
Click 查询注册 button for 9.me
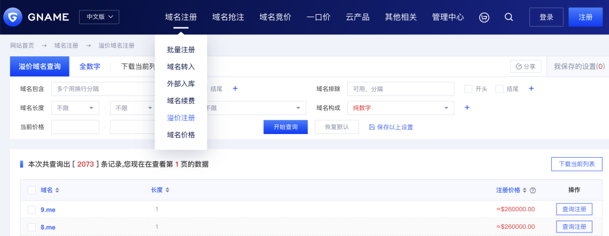tap(574, 209)
